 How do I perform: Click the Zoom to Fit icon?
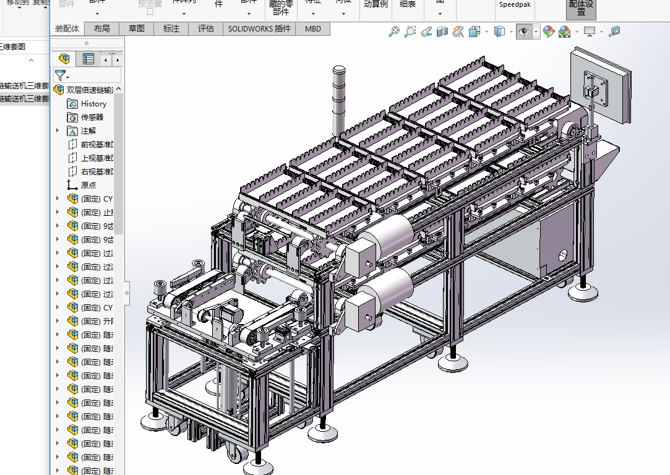pyautogui.click(x=394, y=32)
